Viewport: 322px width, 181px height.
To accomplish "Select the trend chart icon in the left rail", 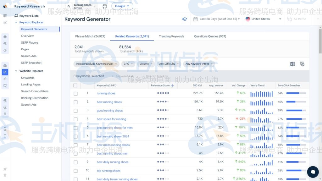I will 5,23.
